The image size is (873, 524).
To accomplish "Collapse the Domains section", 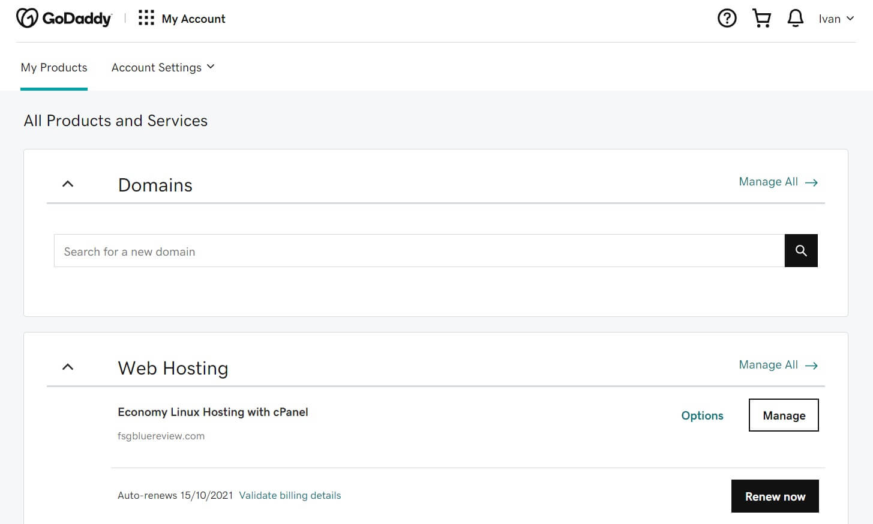I will pos(67,184).
